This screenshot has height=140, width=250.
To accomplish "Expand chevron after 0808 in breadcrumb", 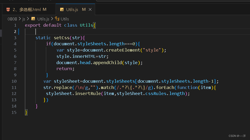I will (x=20, y=19).
